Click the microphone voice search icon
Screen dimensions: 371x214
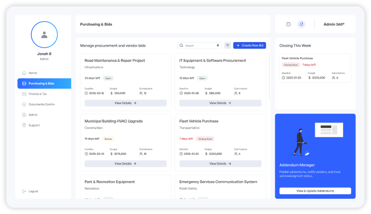click(x=218, y=46)
